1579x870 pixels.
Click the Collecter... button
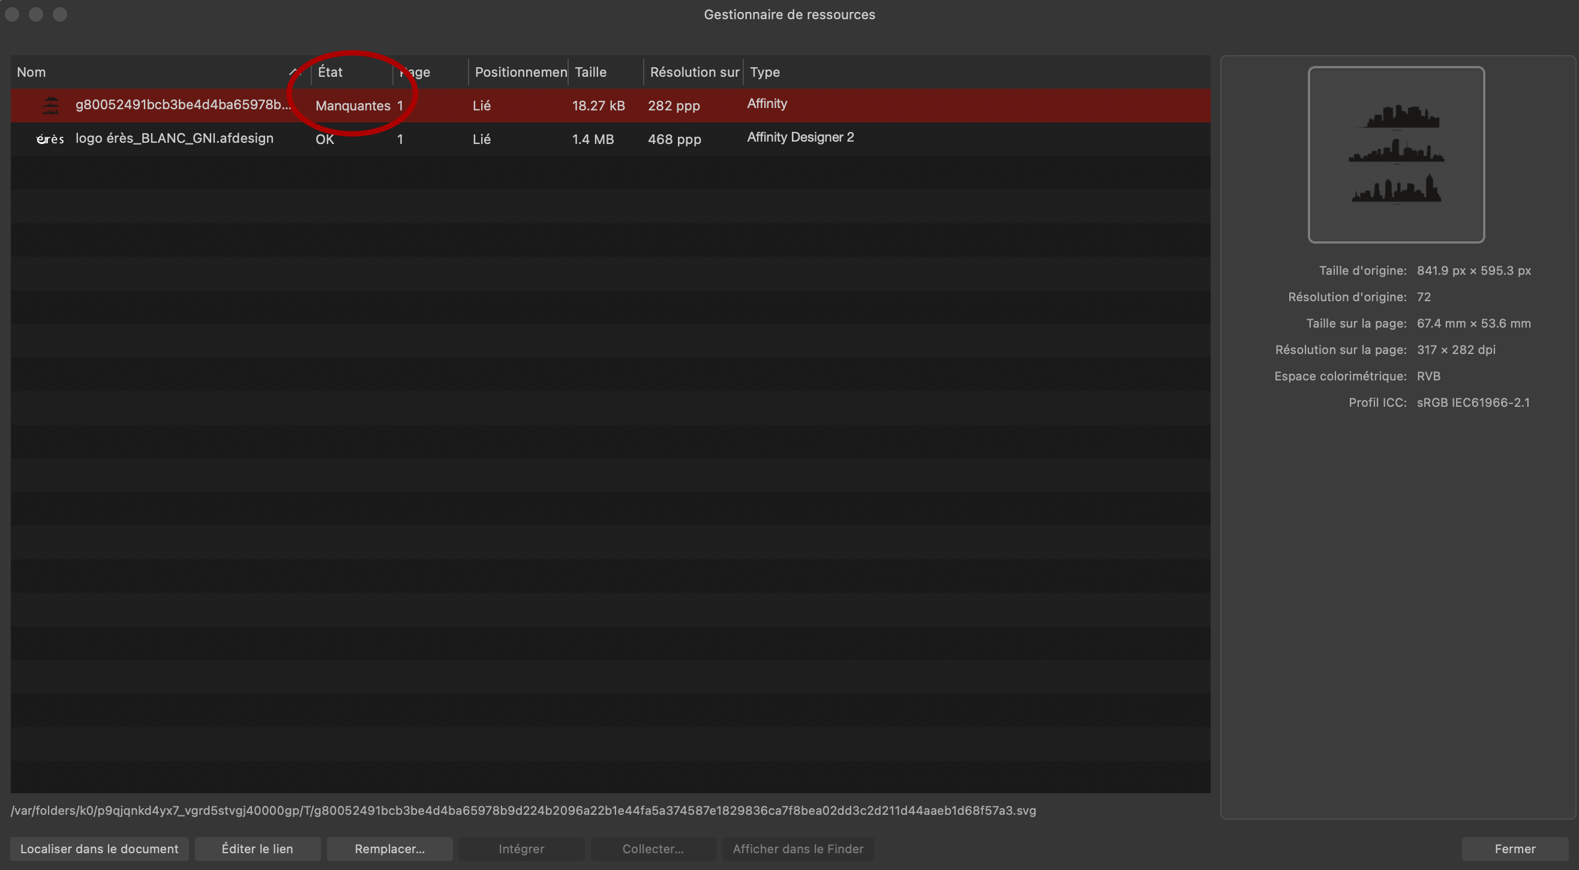pos(653,848)
